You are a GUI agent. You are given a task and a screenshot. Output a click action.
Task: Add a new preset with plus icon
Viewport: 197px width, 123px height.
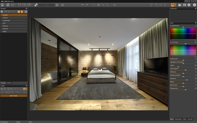pos(2,11)
